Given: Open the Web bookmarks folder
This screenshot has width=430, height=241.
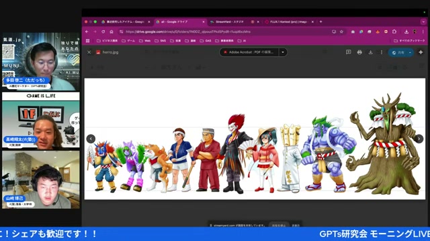Looking at the screenshot, I should click(x=145, y=41).
